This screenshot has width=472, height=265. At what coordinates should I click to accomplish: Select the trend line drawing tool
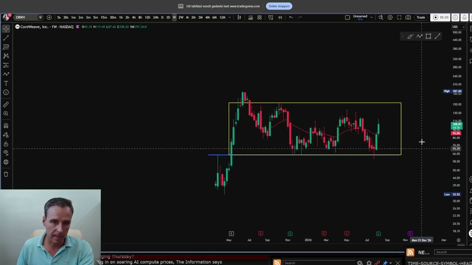(6, 38)
